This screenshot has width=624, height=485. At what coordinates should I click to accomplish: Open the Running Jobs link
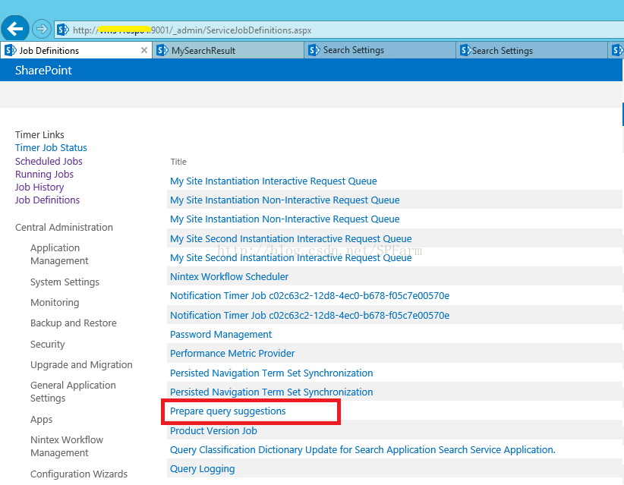click(44, 175)
